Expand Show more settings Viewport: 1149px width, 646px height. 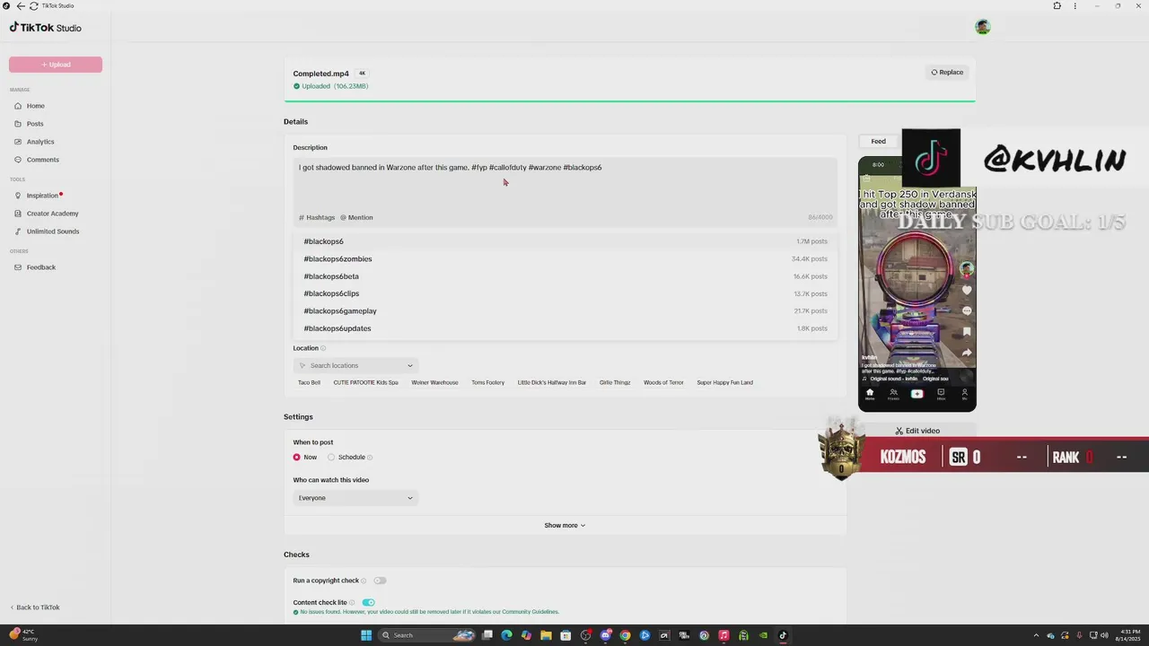click(x=565, y=526)
